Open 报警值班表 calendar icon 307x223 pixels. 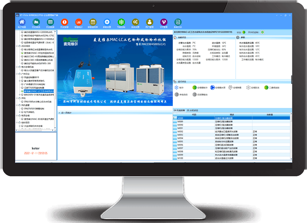tap(93, 22)
